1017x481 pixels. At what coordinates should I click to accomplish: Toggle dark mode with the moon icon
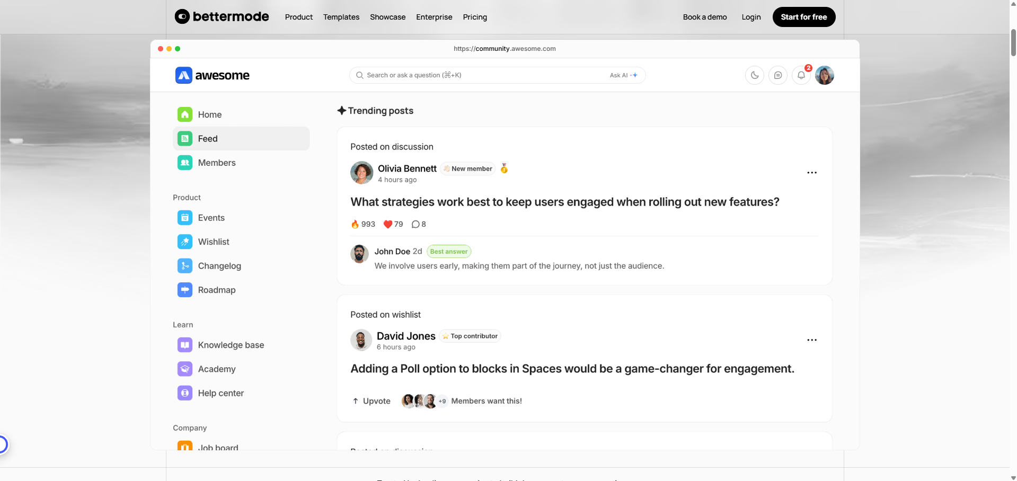pos(755,75)
